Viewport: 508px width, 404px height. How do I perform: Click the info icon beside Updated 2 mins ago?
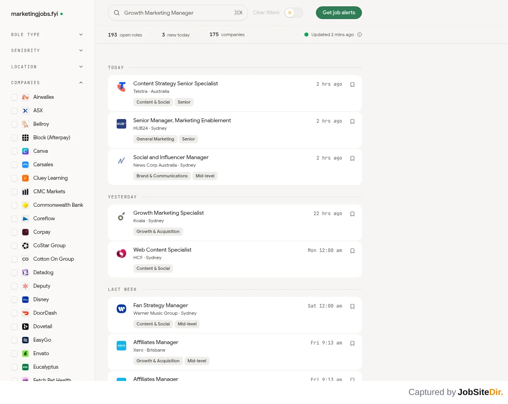coord(360,35)
